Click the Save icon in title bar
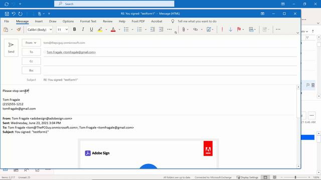The height and width of the screenshot is (180, 321). point(7,13)
